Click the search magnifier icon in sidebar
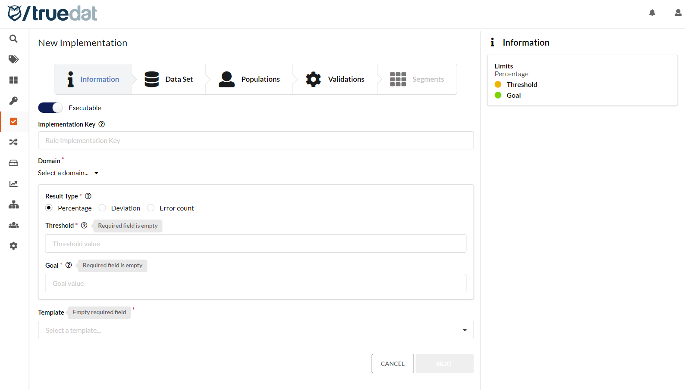 pyautogui.click(x=13, y=39)
